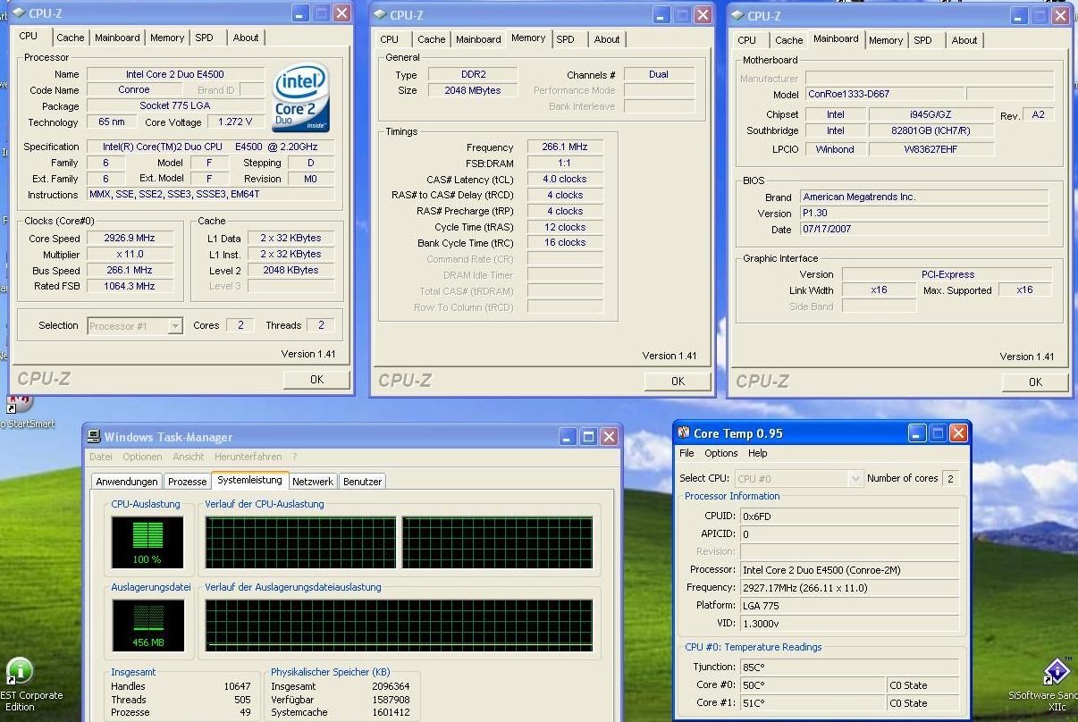This screenshot has height=722, width=1078.
Task: Click OK in the left CPU-Z window
Action: click(x=316, y=380)
